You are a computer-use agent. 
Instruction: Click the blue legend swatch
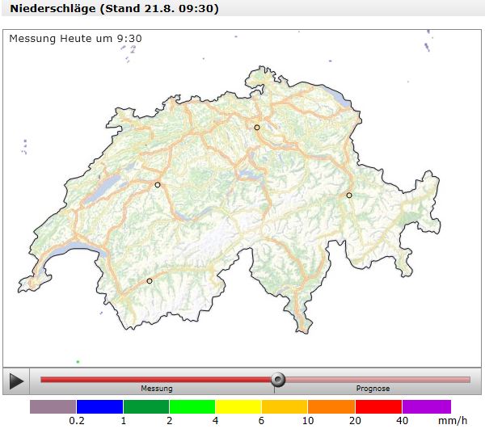(99, 406)
